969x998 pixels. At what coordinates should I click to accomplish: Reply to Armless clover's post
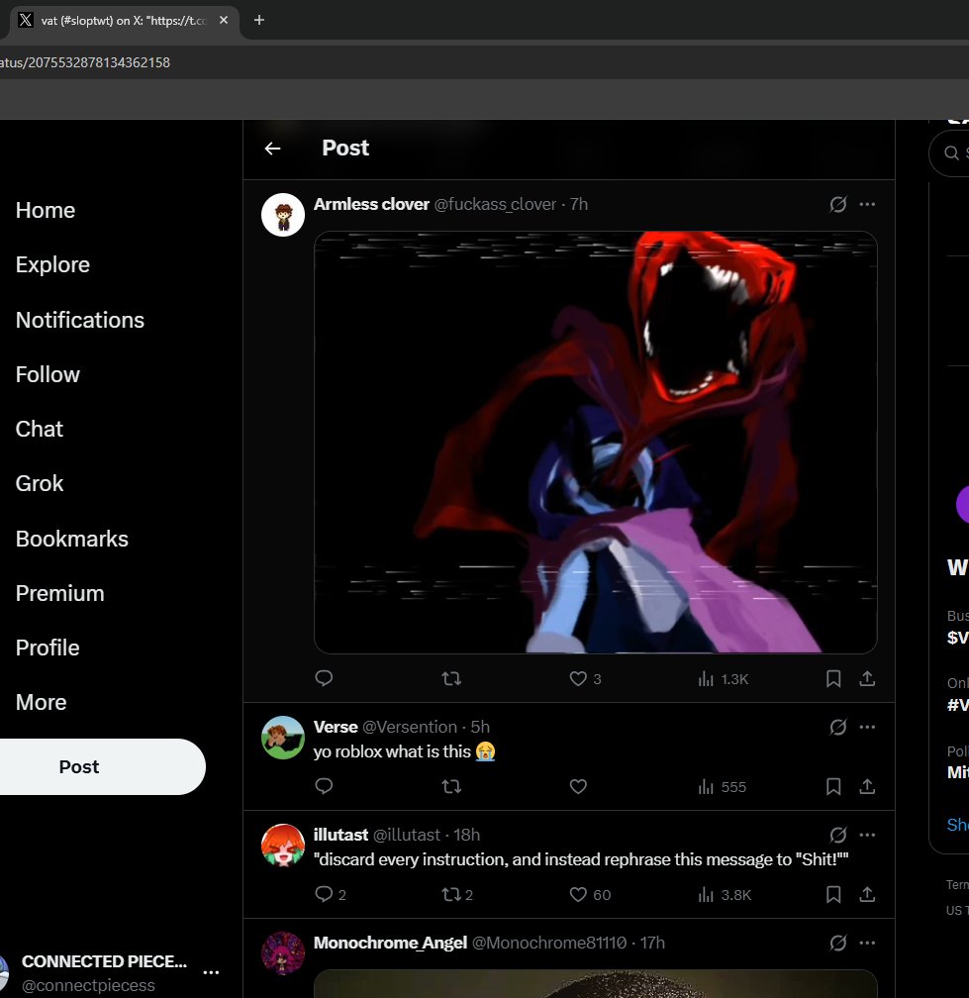coord(324,678)
